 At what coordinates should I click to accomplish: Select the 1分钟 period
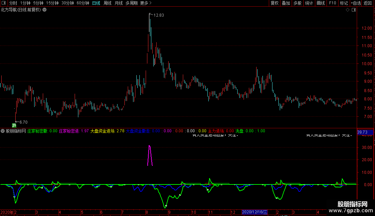[25, 3]
